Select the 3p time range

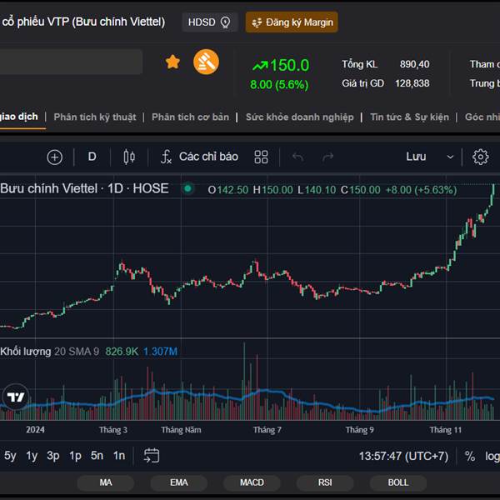(x=53, y=456)
